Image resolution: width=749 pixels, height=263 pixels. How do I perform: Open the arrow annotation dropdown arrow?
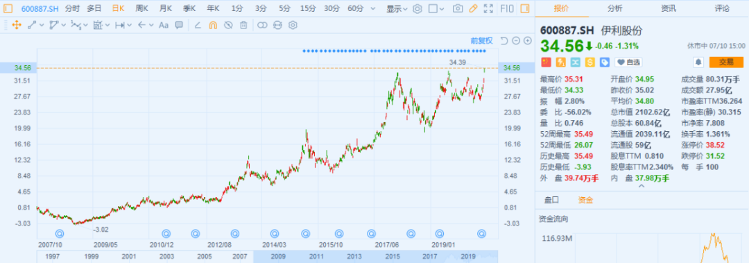pyautogui.click(x=151, y=26)
